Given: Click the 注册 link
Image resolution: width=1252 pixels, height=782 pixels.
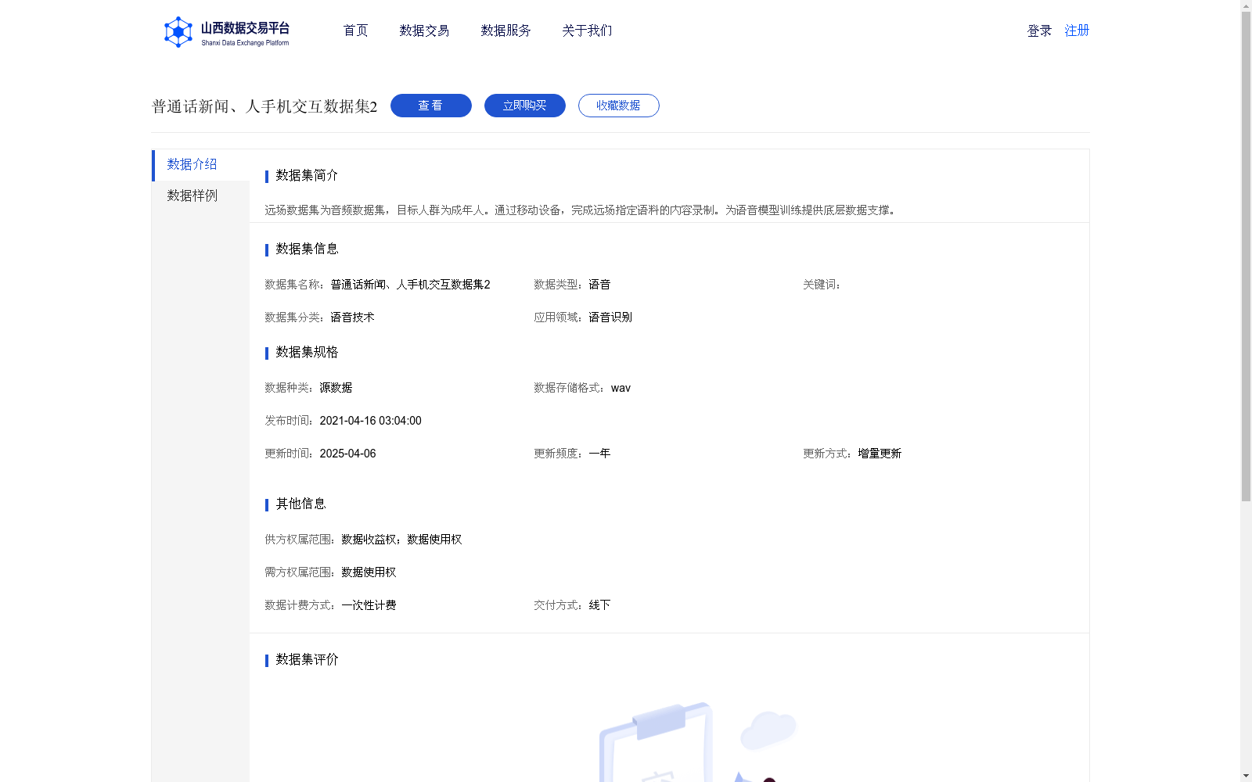Looking at the screenshot, I should point(1077,30).
